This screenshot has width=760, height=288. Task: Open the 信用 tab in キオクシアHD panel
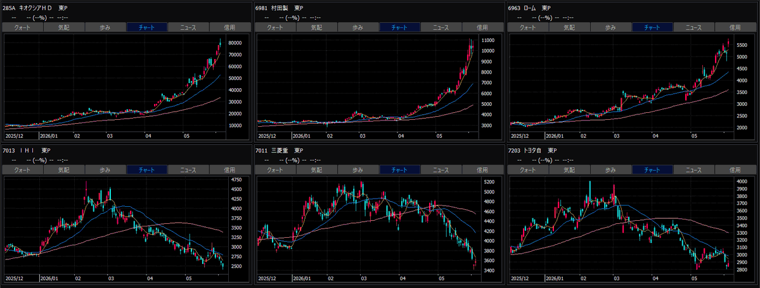[230, 27]
